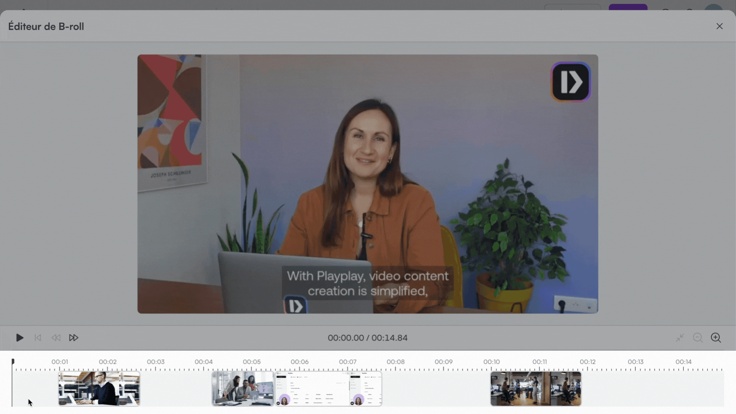Image resolution: width=736 pixels, height=414 pixels.
Task: Select the open-office B-roll clip near 00:10
Action: pyautogui.click(x=536, y=388)
